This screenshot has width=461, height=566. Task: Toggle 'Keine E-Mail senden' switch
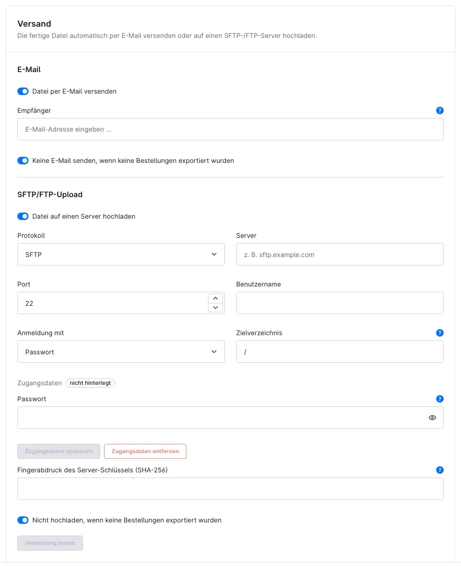pos(23,161)
